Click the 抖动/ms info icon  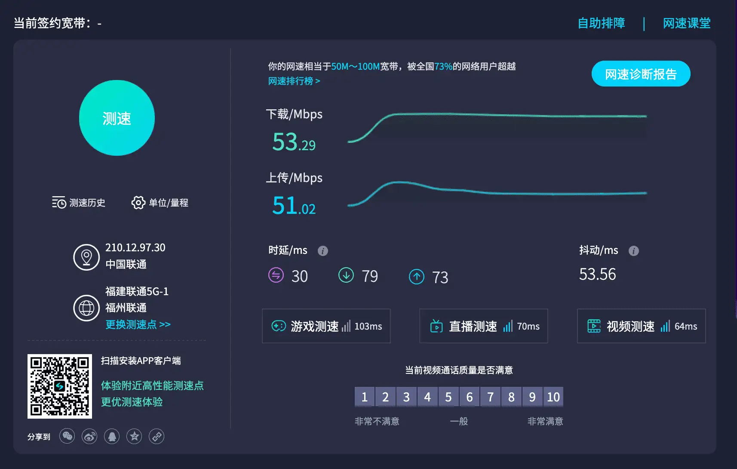(634, 251)
